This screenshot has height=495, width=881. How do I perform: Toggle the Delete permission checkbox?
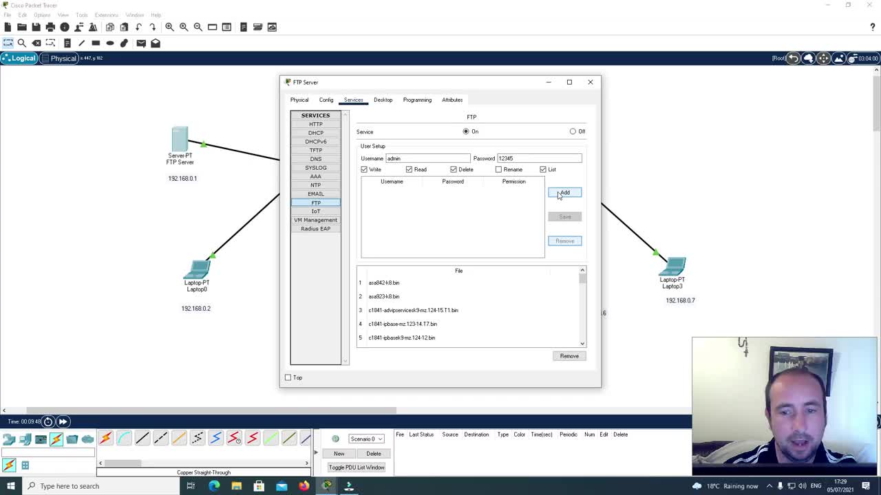(454, 169)
